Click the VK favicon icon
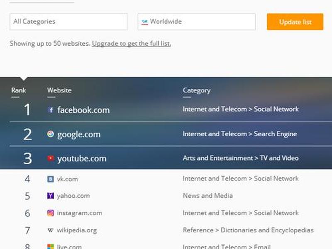Viewport: 332px width, 249px height. coord(50,179)
